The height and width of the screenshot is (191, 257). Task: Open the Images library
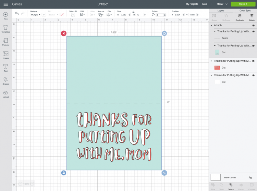pos(5,55)
